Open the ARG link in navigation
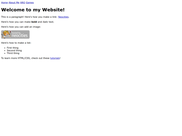 click(23, 3)
